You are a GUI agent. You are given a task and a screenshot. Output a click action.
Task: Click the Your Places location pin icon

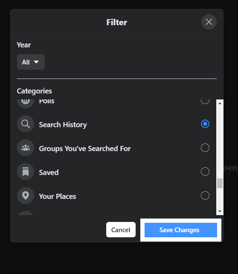(26, 195)
